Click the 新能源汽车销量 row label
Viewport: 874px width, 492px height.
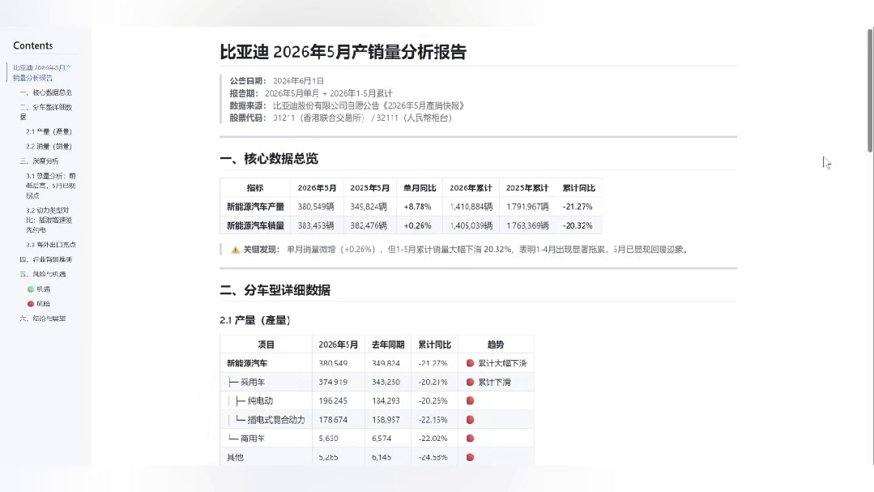(255, 225)
